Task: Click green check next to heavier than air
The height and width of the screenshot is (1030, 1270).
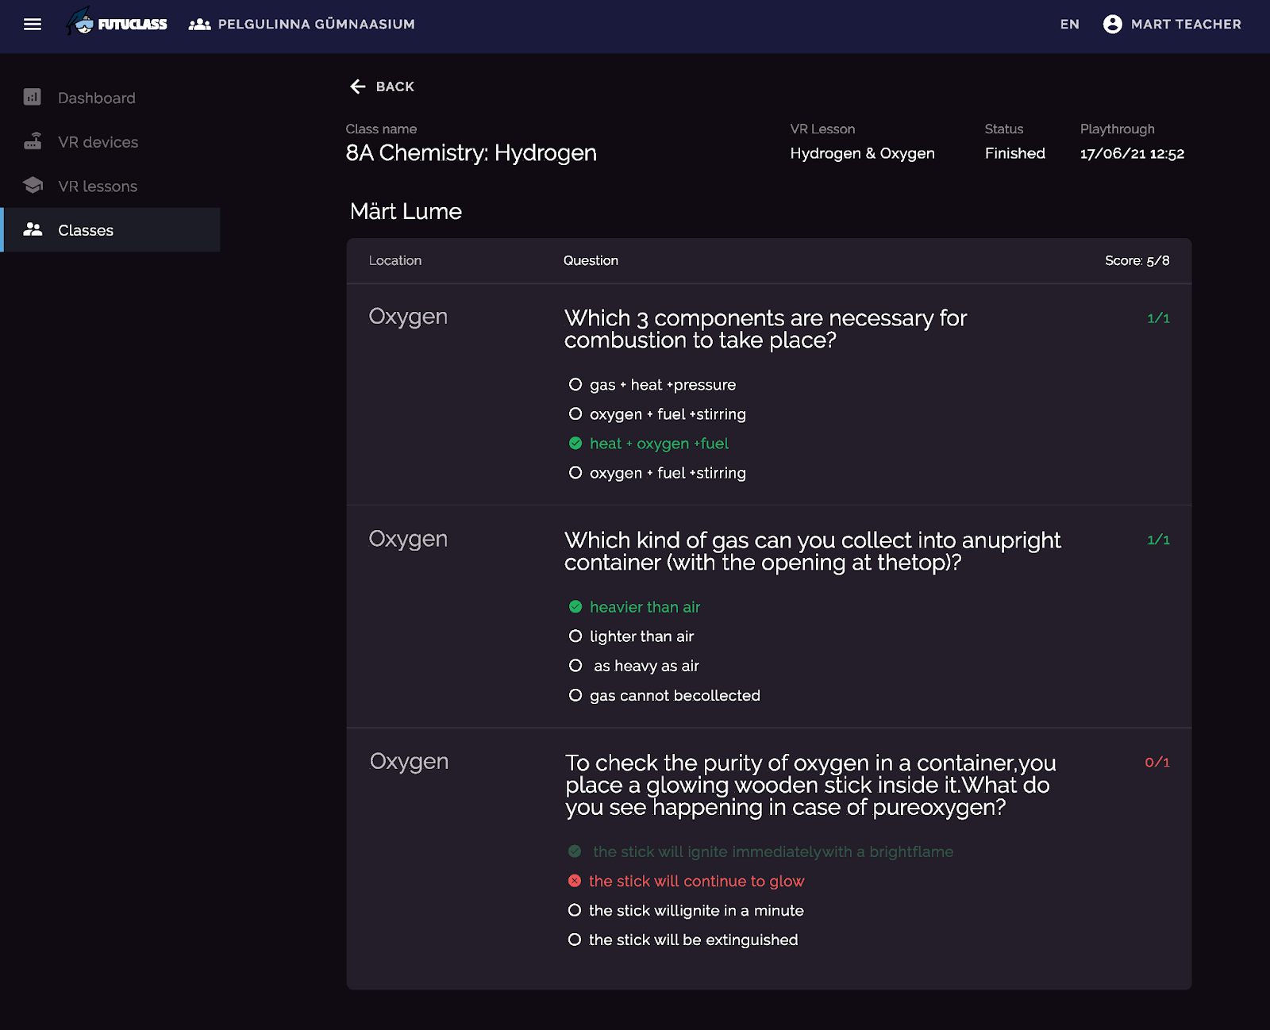Action: point(575,607)
